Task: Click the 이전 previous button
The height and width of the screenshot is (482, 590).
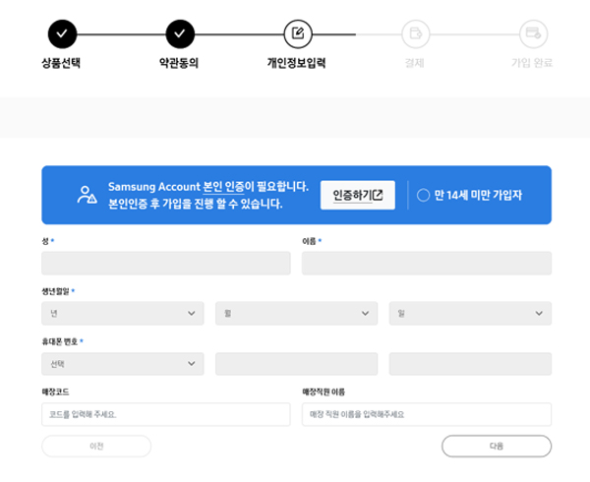Action: coord(96,447)
